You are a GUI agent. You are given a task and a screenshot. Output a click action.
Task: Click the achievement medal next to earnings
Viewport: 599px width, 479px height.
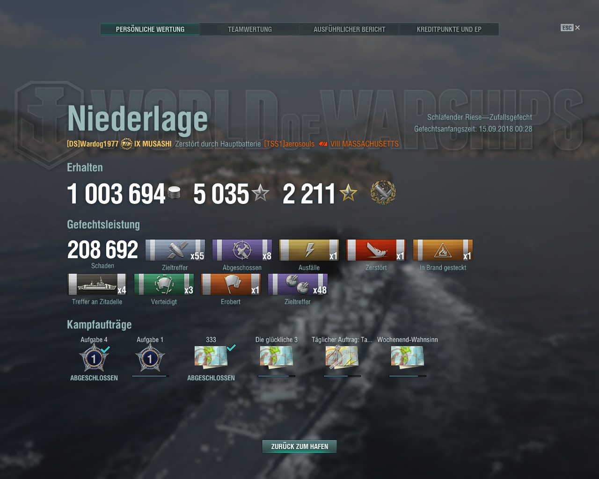point(383,193)
